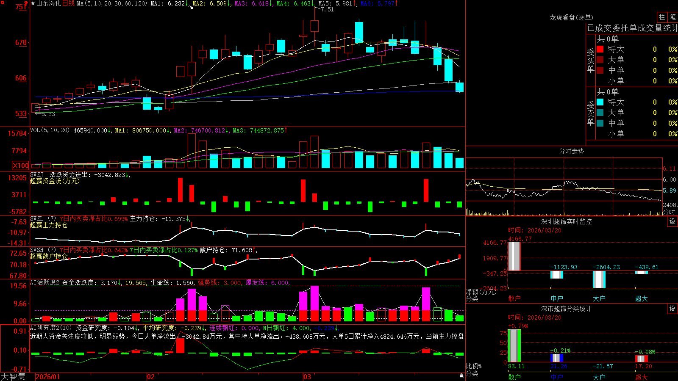Open MA(5,10,20,30,60,120) parameter settings
Image resolution: width=678 pixels, height=381 pixels.
click(112, 3)
